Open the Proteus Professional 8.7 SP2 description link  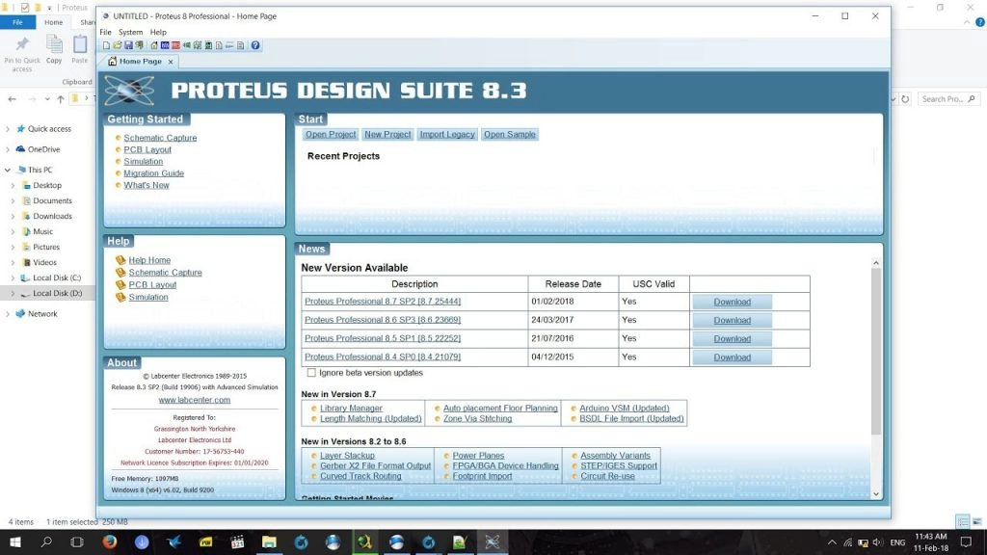(x=383, y=302)
